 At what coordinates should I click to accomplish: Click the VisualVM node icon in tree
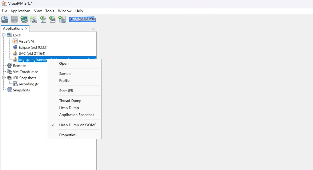tap(15, 41)
